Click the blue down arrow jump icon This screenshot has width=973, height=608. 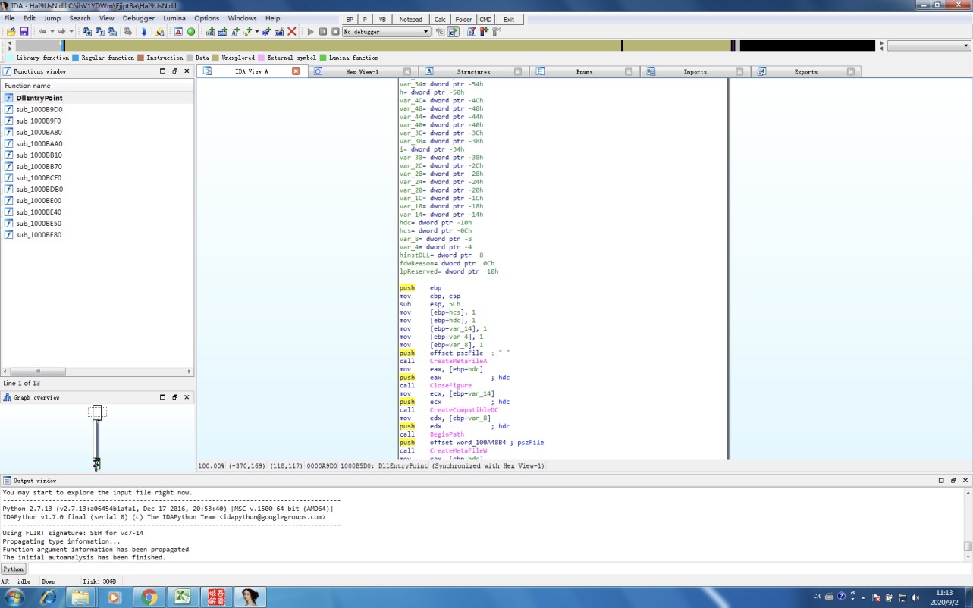143,32
